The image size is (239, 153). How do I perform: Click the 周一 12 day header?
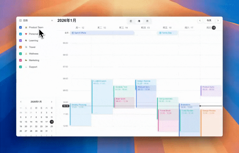point(80,28)
